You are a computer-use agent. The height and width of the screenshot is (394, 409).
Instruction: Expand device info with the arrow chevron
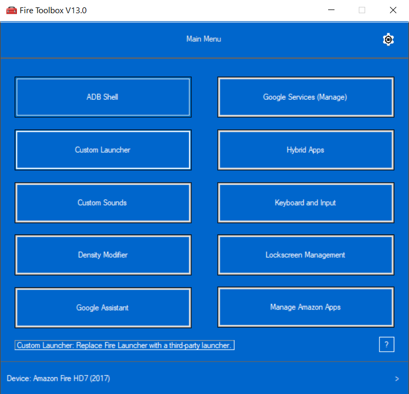(x=397, y=379)
